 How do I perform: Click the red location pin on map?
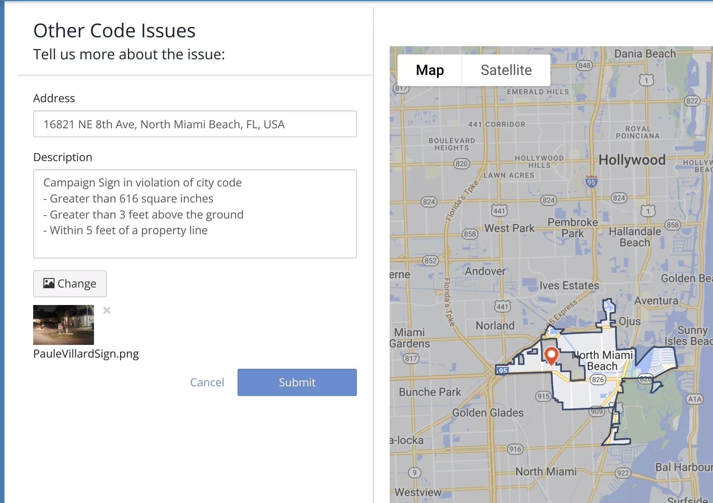(x=551, y=355)
